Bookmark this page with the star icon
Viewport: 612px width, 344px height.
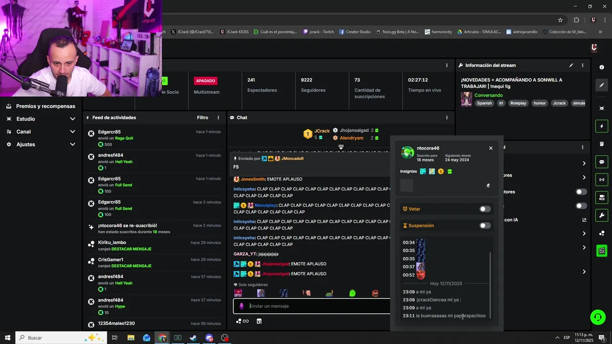560,20
